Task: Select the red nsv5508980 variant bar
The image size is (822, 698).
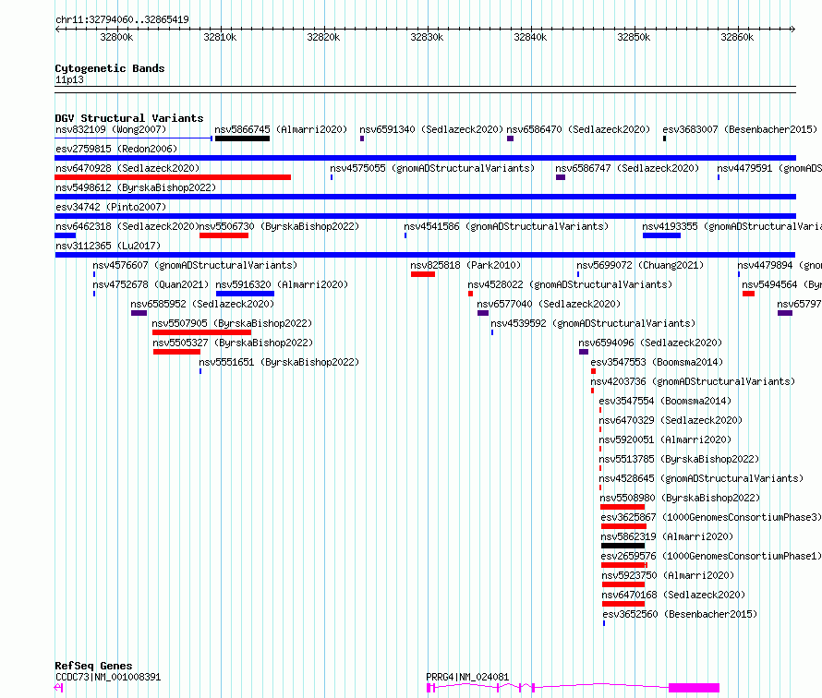Action: [623, 507]
